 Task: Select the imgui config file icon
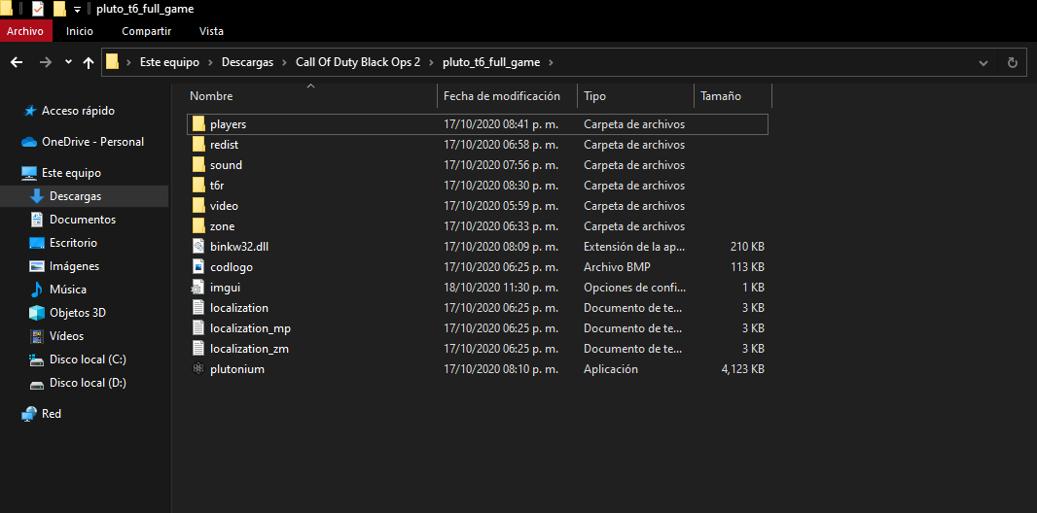pyautogui.click(x=198, y=288)
